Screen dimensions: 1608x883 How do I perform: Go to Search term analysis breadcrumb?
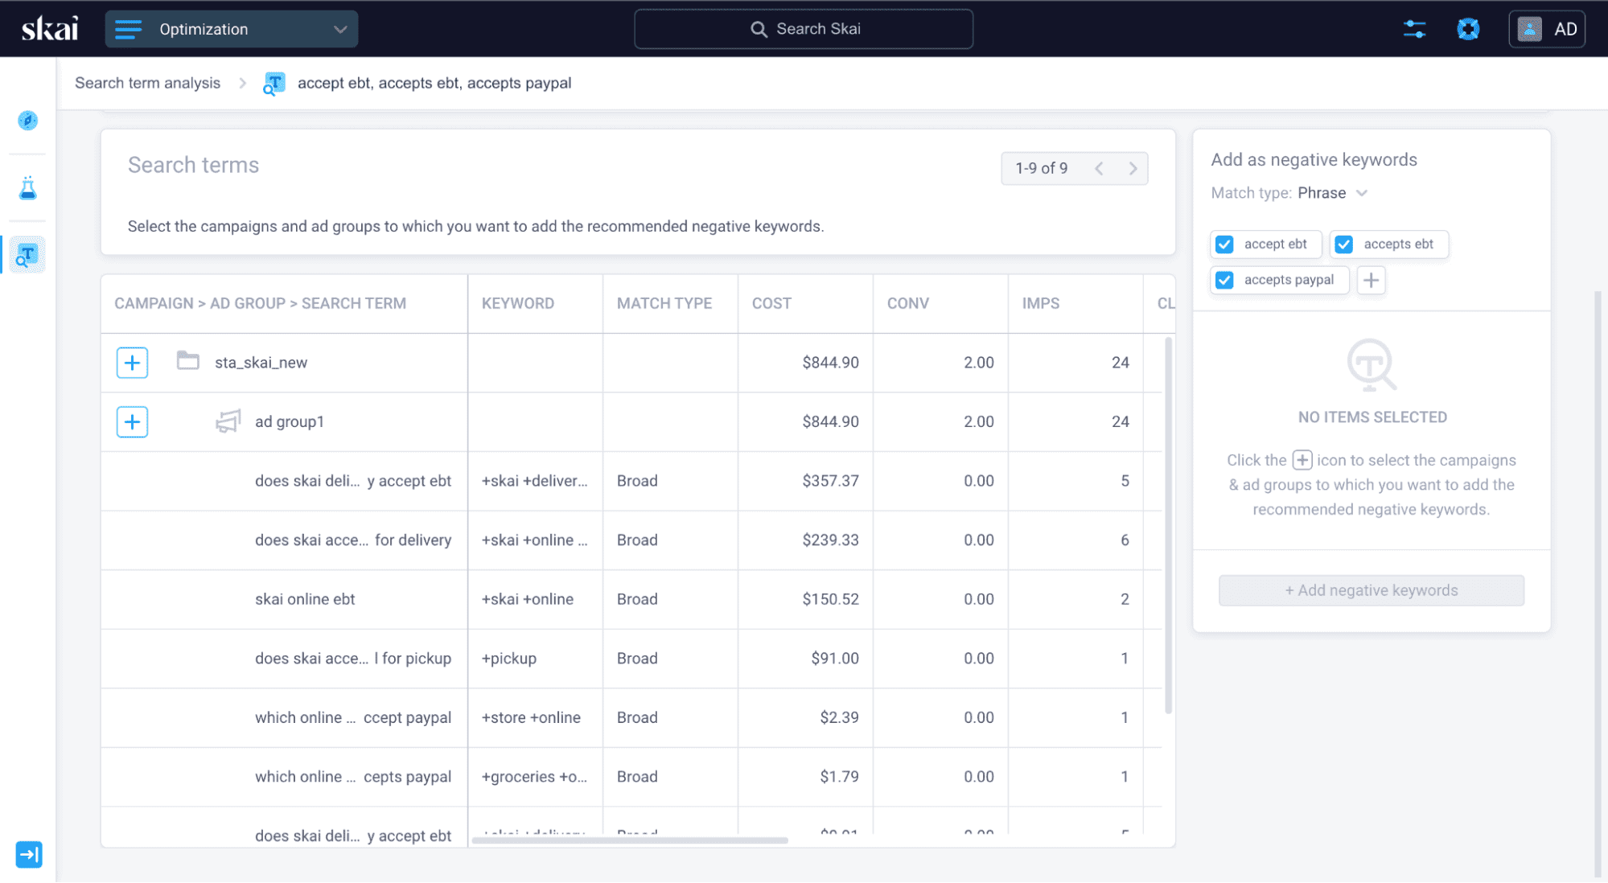click(147, 83)
